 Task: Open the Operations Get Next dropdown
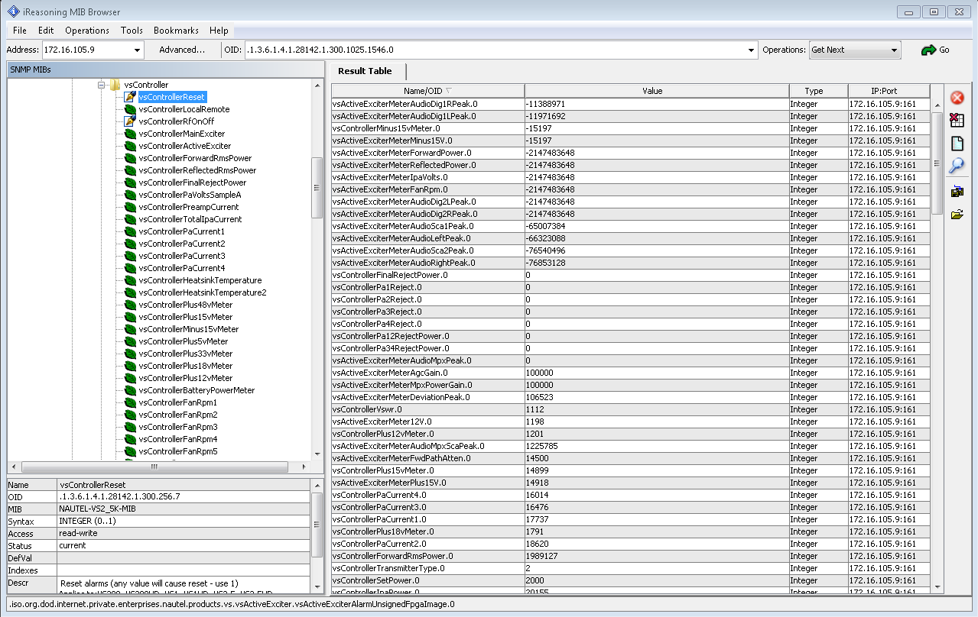[855, 50]
